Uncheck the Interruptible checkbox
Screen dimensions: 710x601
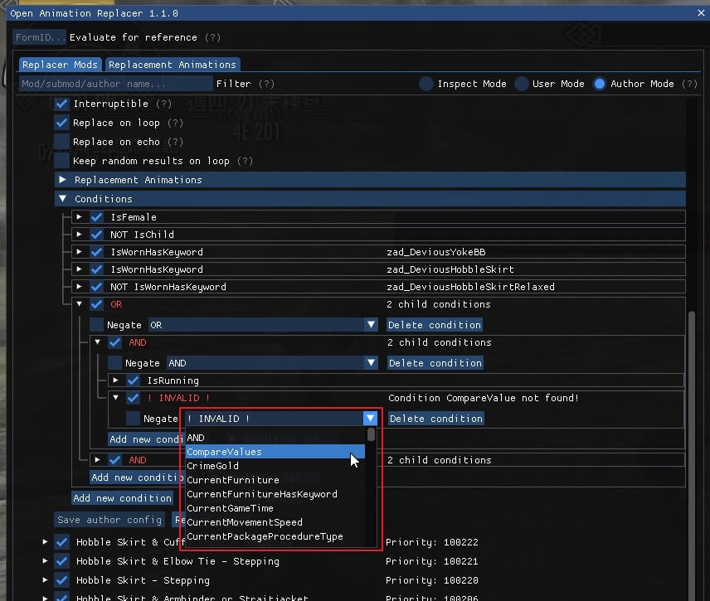point(62,104)
